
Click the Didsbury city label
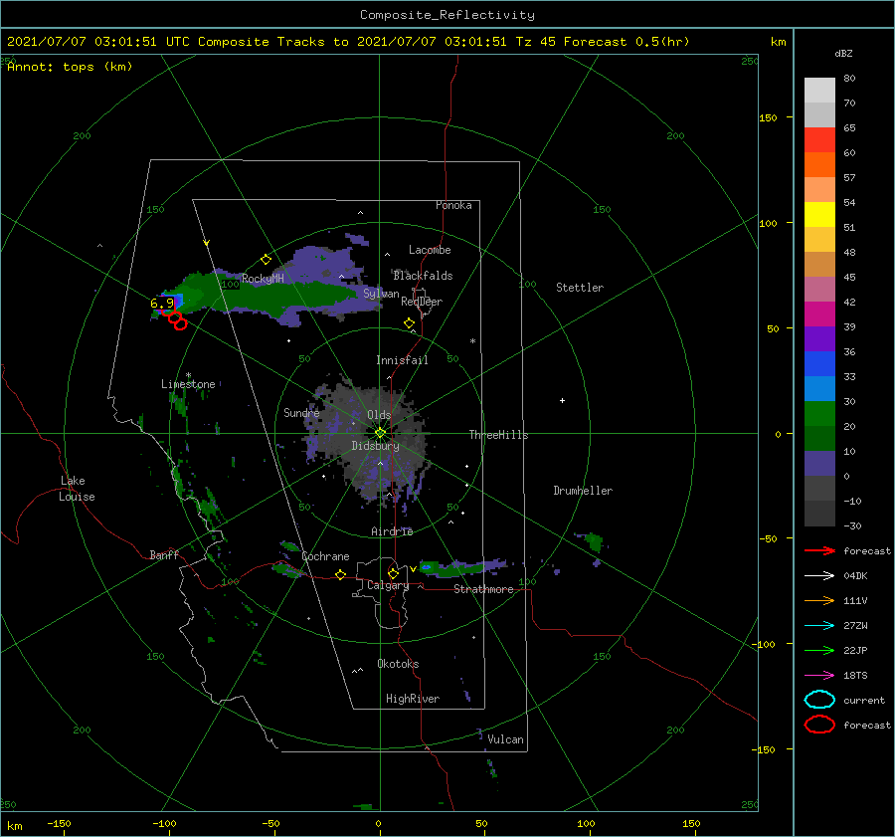(x=375, y=446)
